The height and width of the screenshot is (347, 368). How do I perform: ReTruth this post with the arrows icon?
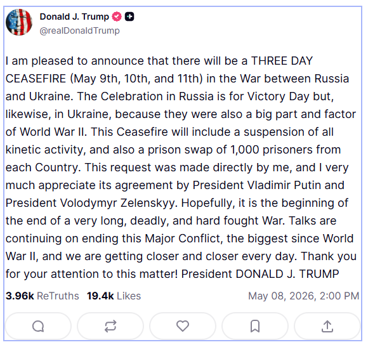coord(110,326)
